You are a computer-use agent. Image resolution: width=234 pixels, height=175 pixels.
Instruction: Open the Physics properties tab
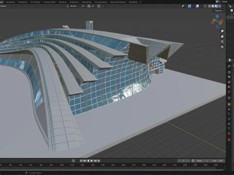click(229, 119)
